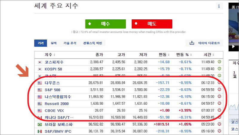The width and height of the screenshot is (239, 135).
Task: Open the 다우존스 index link
Action: 52,83
